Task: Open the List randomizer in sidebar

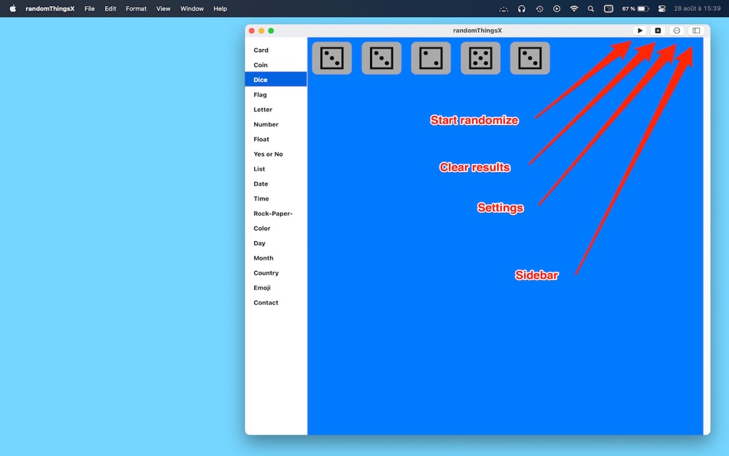Action: coord(275,169)
